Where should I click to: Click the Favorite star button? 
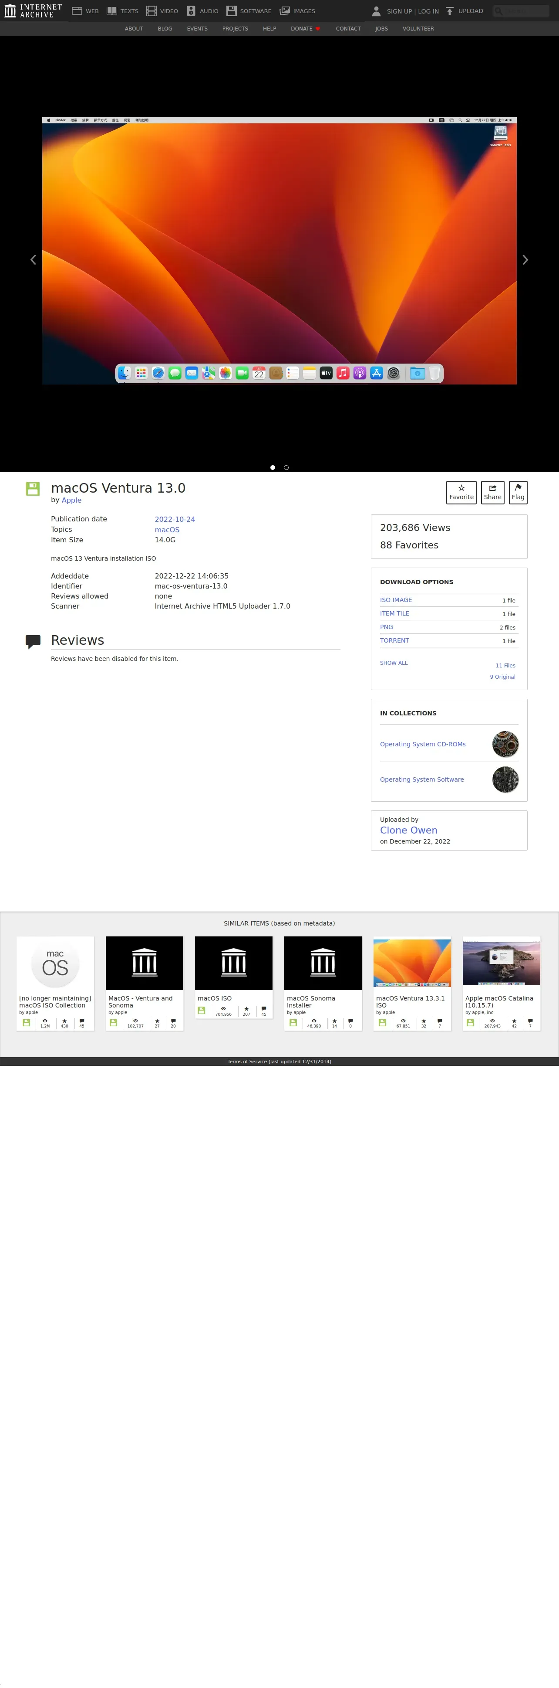[x=461, y=492]
